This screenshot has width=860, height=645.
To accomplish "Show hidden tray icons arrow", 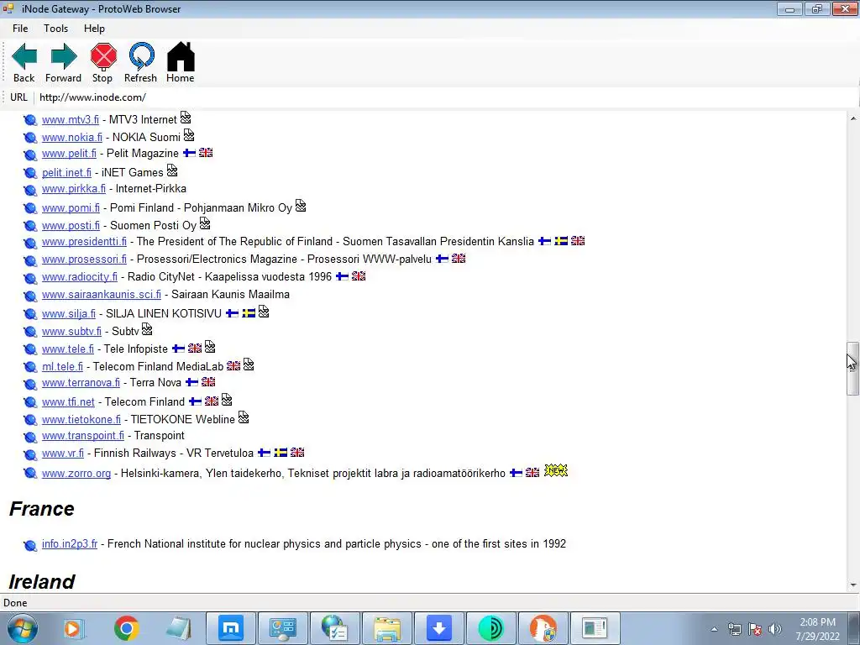I will 714,630.
